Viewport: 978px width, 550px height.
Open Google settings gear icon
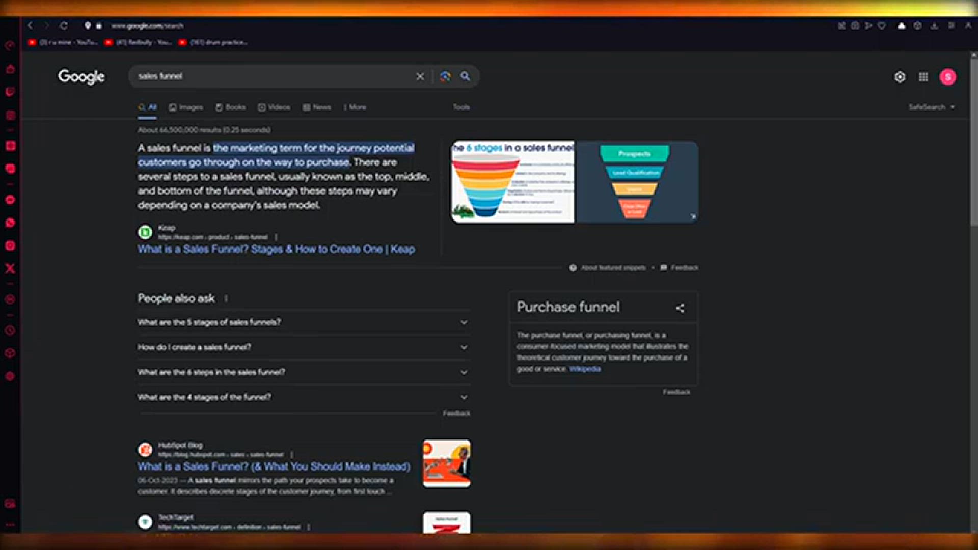(900, 77)
